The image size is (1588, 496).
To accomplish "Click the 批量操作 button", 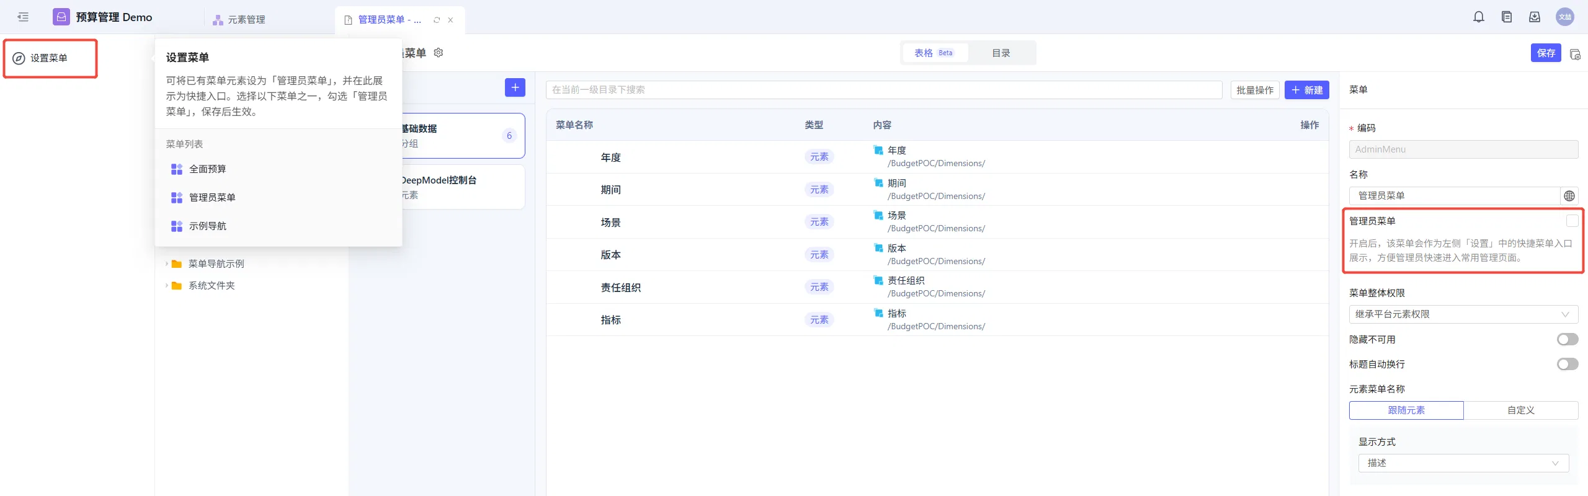I will pyautogui.click(x=1255, y=90).
